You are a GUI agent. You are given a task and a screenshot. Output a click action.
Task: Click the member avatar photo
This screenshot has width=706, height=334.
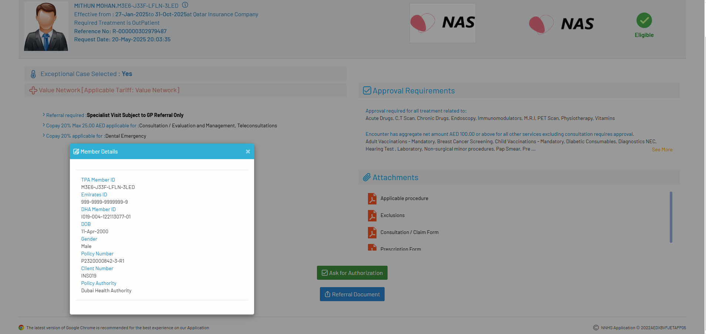[46, 26]
